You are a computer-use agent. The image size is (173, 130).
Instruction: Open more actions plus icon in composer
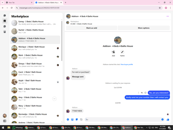(68, 120)
